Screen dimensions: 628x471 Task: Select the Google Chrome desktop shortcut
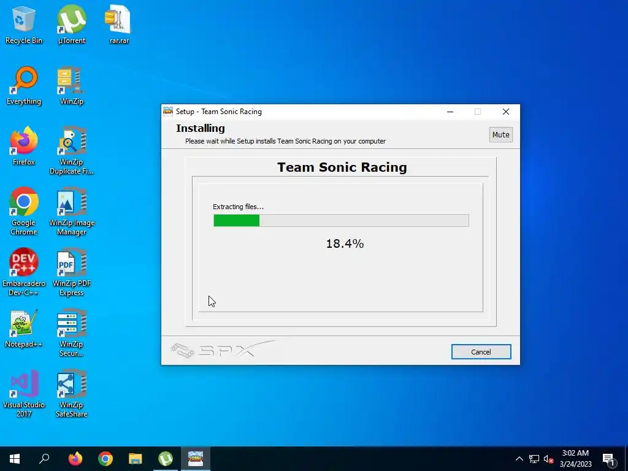(x=24, y=212)
